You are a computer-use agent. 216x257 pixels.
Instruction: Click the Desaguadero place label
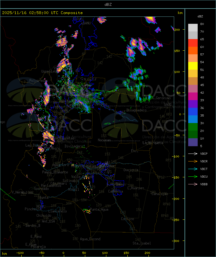coord(136,110)
